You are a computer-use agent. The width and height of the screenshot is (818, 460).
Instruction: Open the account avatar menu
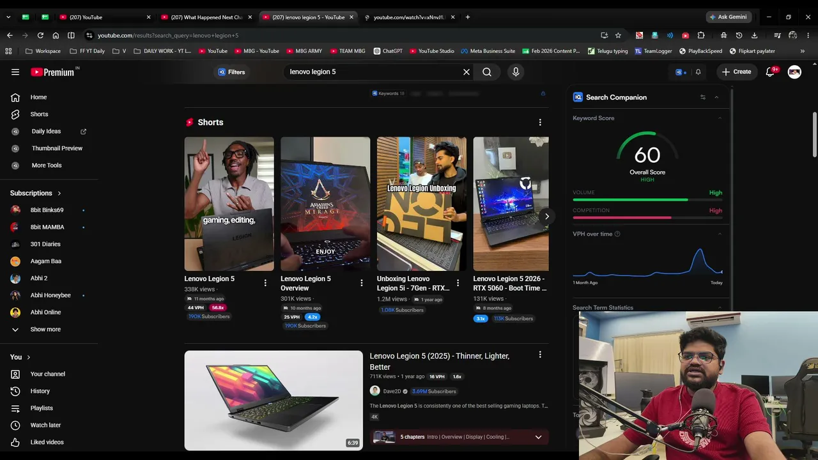[x=794, y=72]
